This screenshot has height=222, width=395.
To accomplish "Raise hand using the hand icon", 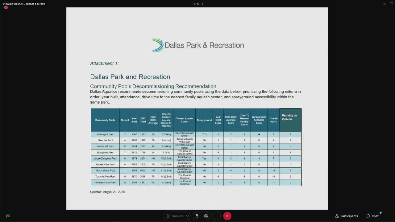I will coord(197,216).
